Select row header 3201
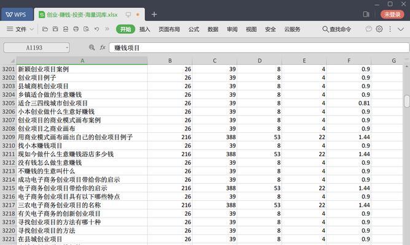Screen dimensions: 410x245 tap(9, 69)
